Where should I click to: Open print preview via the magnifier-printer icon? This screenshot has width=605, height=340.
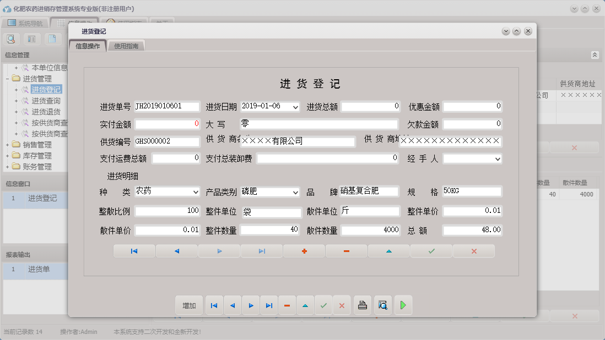coord(382,305)
